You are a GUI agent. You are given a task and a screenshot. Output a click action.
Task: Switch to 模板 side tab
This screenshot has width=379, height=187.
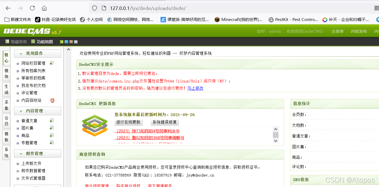[6, 136]
